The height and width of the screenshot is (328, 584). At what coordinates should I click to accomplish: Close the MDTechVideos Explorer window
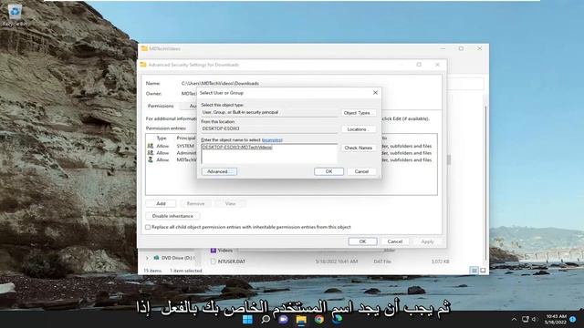[479, 48]
